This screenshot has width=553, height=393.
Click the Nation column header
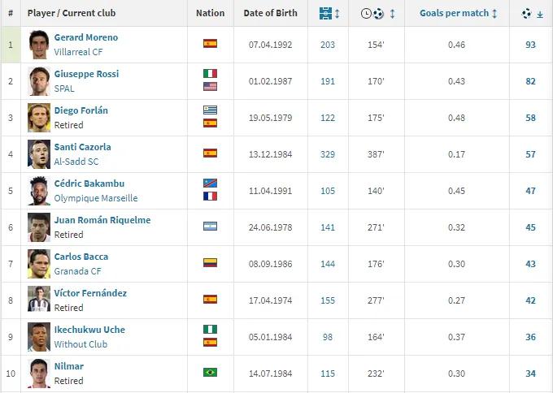coord(210,14)
